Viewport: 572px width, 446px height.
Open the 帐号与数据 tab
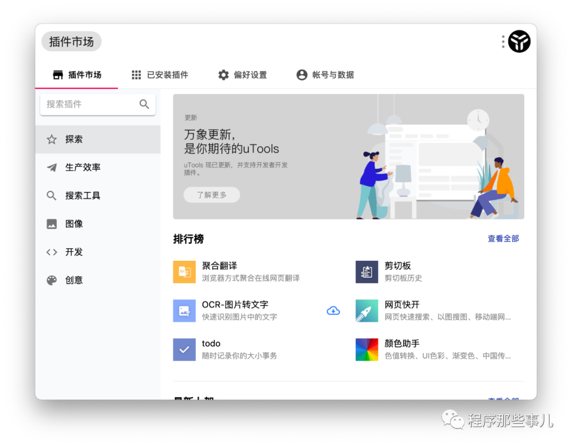(325, 76)
